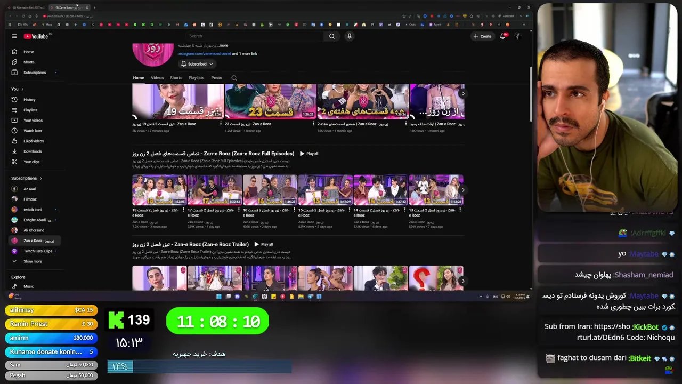Open Subscriptions in sidebar

pyautogui.click(x=34, y=73)
